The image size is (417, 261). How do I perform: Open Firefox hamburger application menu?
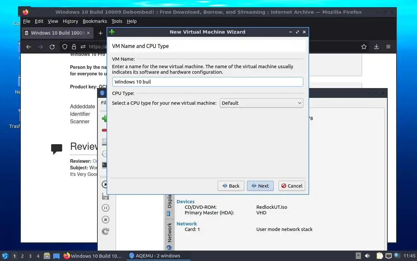tap(388, 47)
